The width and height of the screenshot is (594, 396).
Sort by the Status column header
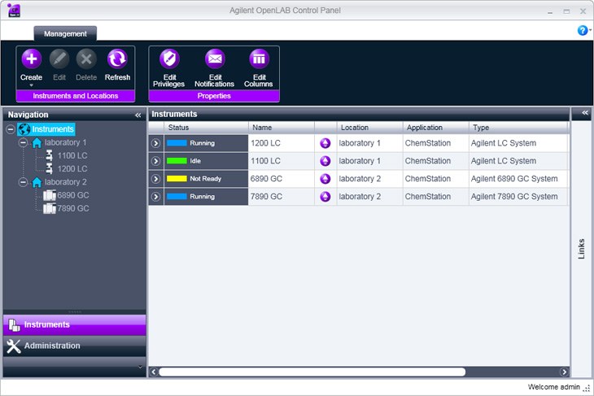point(206,128)
